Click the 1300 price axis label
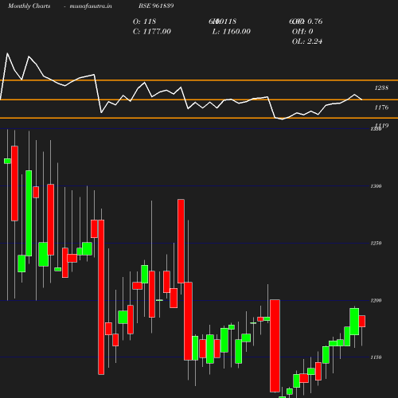This screenshot has width=398, height=398. pyautogui.click(x=376, y=186)
